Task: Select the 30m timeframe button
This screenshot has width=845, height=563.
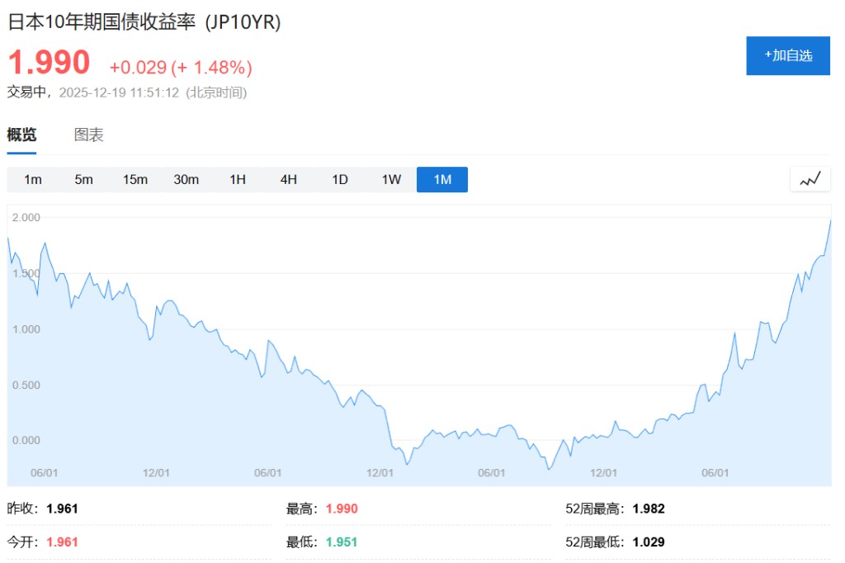Action: (x=186, y=180)
